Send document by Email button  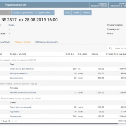[76, 13]
